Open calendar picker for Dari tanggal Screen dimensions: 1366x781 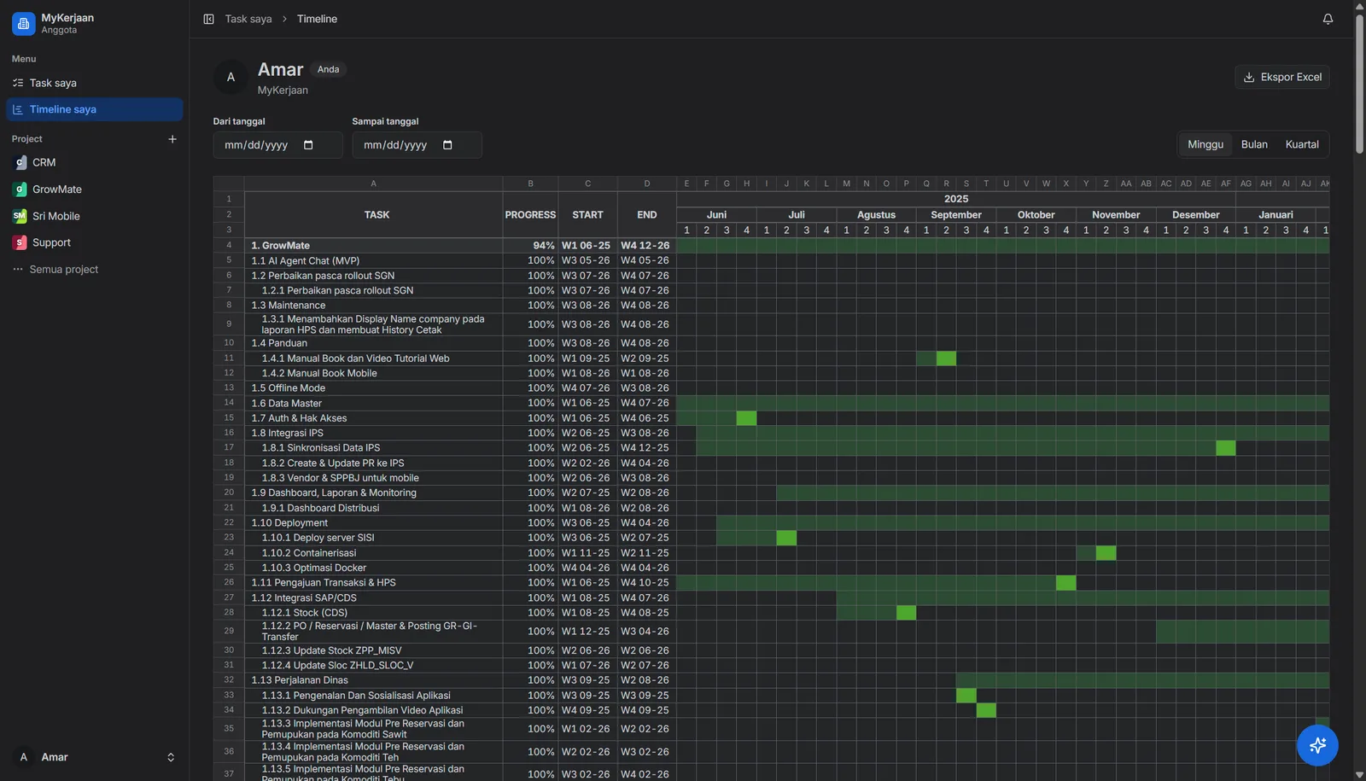(308, 145)
